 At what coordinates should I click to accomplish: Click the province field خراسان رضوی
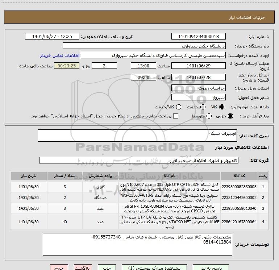[199, 88]
